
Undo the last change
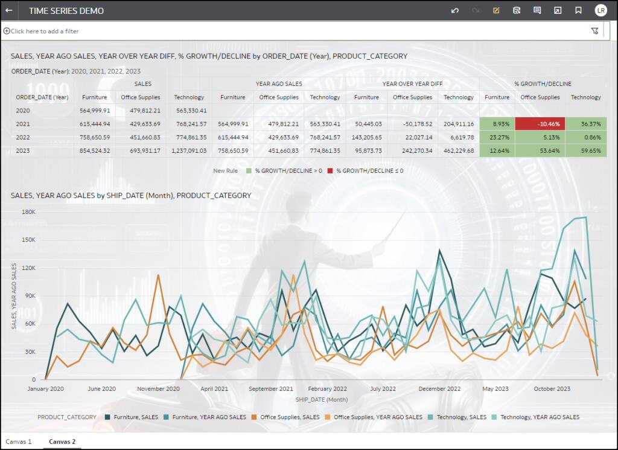point(455,10)
